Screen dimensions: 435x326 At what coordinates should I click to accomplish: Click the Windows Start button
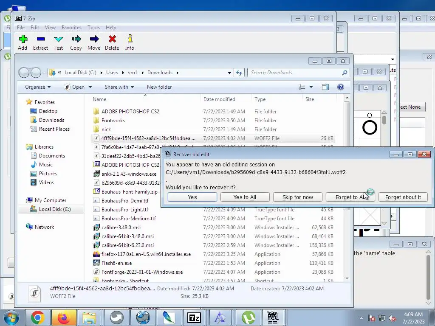pyautogui.click(x=11, y=318)
